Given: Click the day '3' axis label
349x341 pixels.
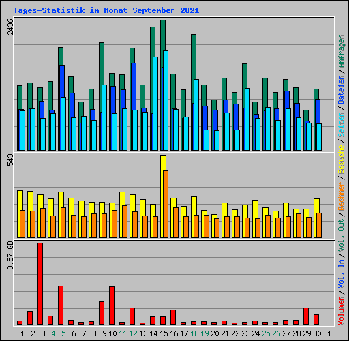Looking at the screenshot, I should pyautogui.click(x=43, y=333).
